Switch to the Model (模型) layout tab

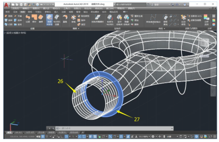[9, 133]
